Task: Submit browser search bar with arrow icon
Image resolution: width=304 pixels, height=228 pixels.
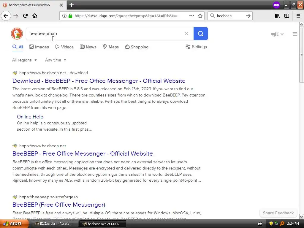Action: [x=248, y=16]
